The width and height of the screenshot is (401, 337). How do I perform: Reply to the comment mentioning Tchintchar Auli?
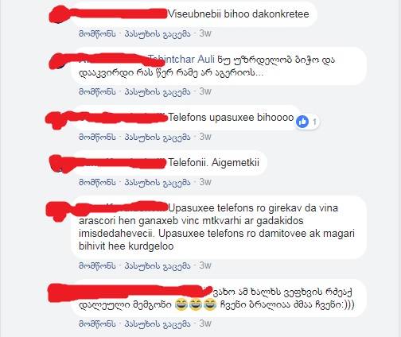[x=158, y=91]
